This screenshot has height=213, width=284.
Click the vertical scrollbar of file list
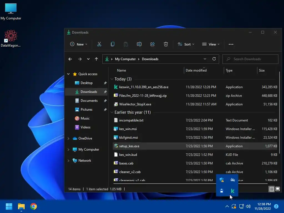(280, 112)
